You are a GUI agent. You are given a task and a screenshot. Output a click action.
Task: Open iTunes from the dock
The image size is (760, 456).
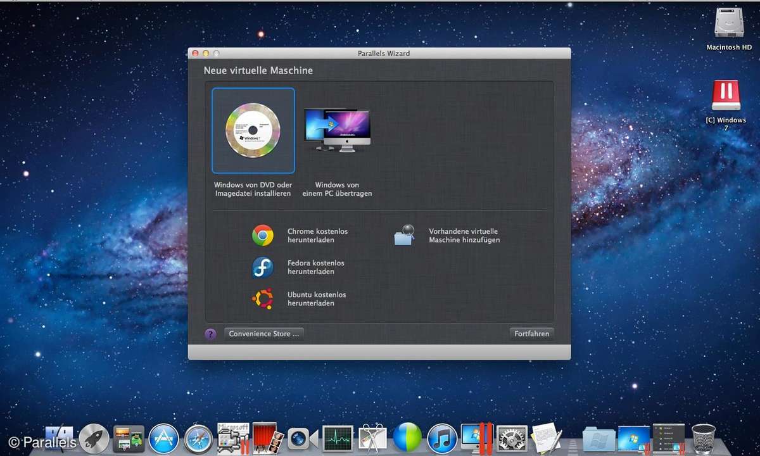(x=441, y=438)
